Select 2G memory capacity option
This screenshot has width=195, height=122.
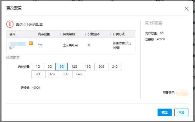point(50,67)
